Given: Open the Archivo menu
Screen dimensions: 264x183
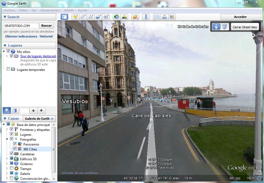Looking at the screenshot, I should 9,10.
